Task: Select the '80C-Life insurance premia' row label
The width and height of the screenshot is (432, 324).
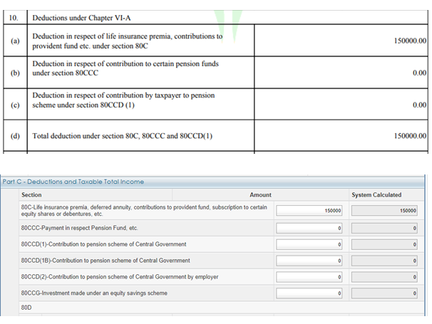Action: [144, 211]
